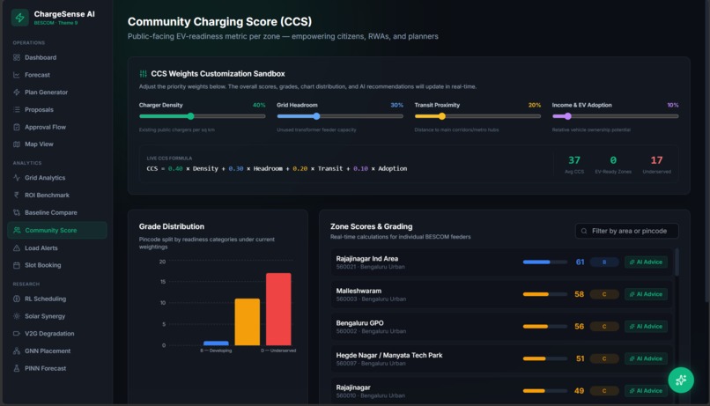Viewport: 710px width, 406px height.
Task: Click the V2G Degradation battery icon
Action: [17, 334]
